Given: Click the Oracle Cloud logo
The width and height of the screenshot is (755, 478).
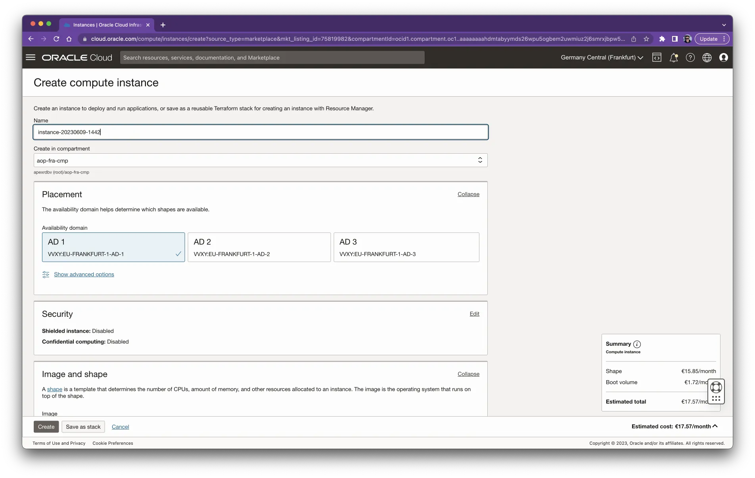Looking at the screenshot, I should (77, 57).
